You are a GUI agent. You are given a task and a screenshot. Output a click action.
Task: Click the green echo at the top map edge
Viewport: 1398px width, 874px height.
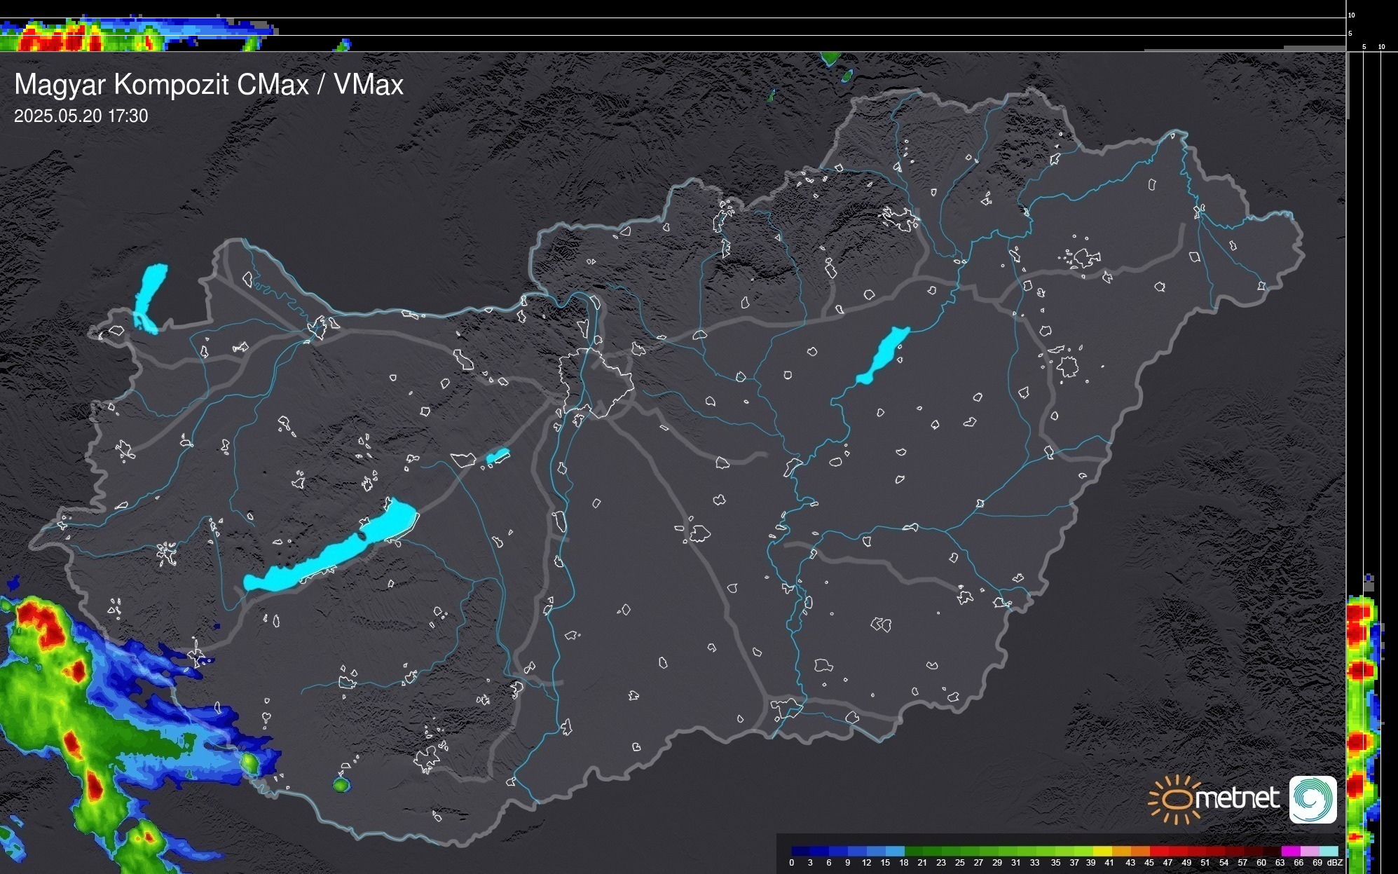[831, 58]
